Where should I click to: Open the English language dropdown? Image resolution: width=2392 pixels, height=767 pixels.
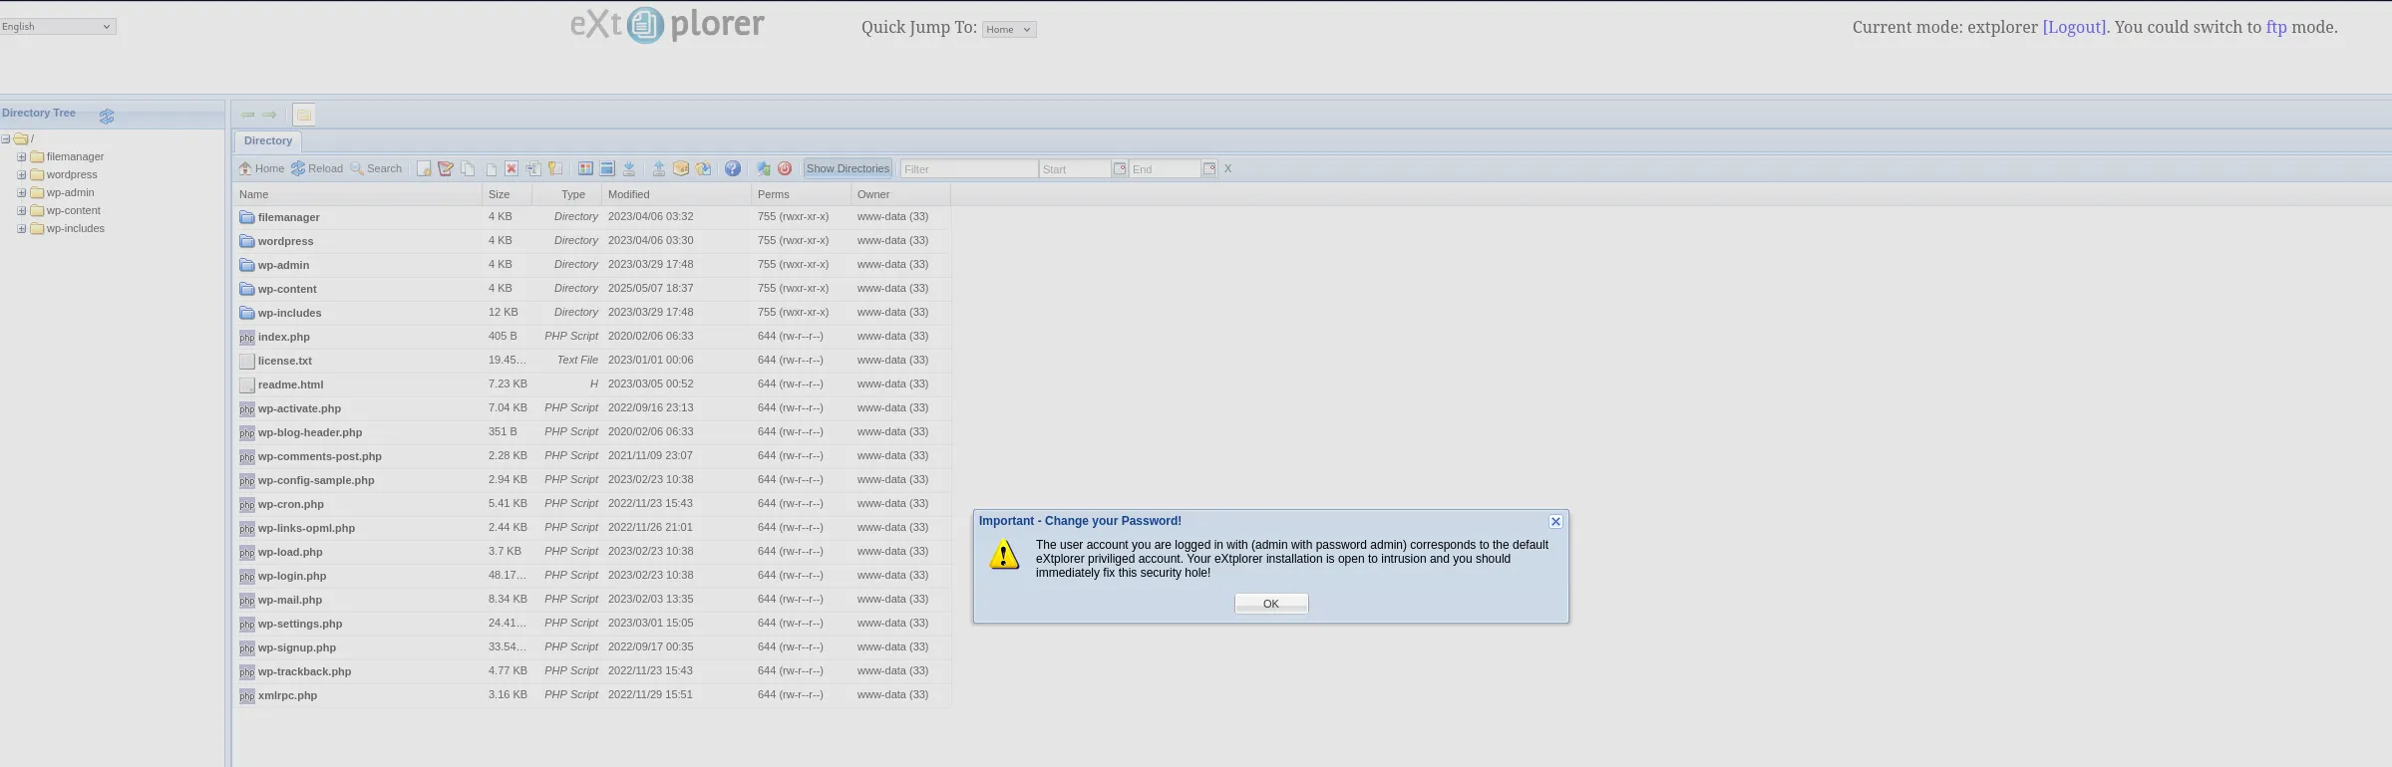tap(58, 27)
